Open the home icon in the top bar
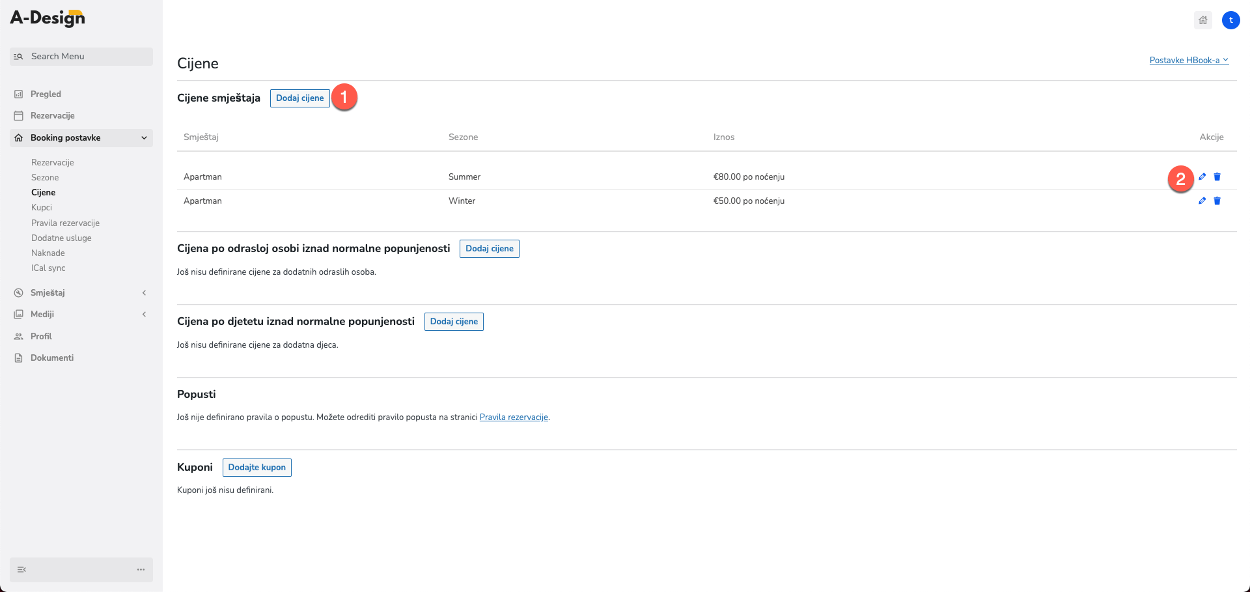This screenshot has width=1250, height=592. point(1203,20)
